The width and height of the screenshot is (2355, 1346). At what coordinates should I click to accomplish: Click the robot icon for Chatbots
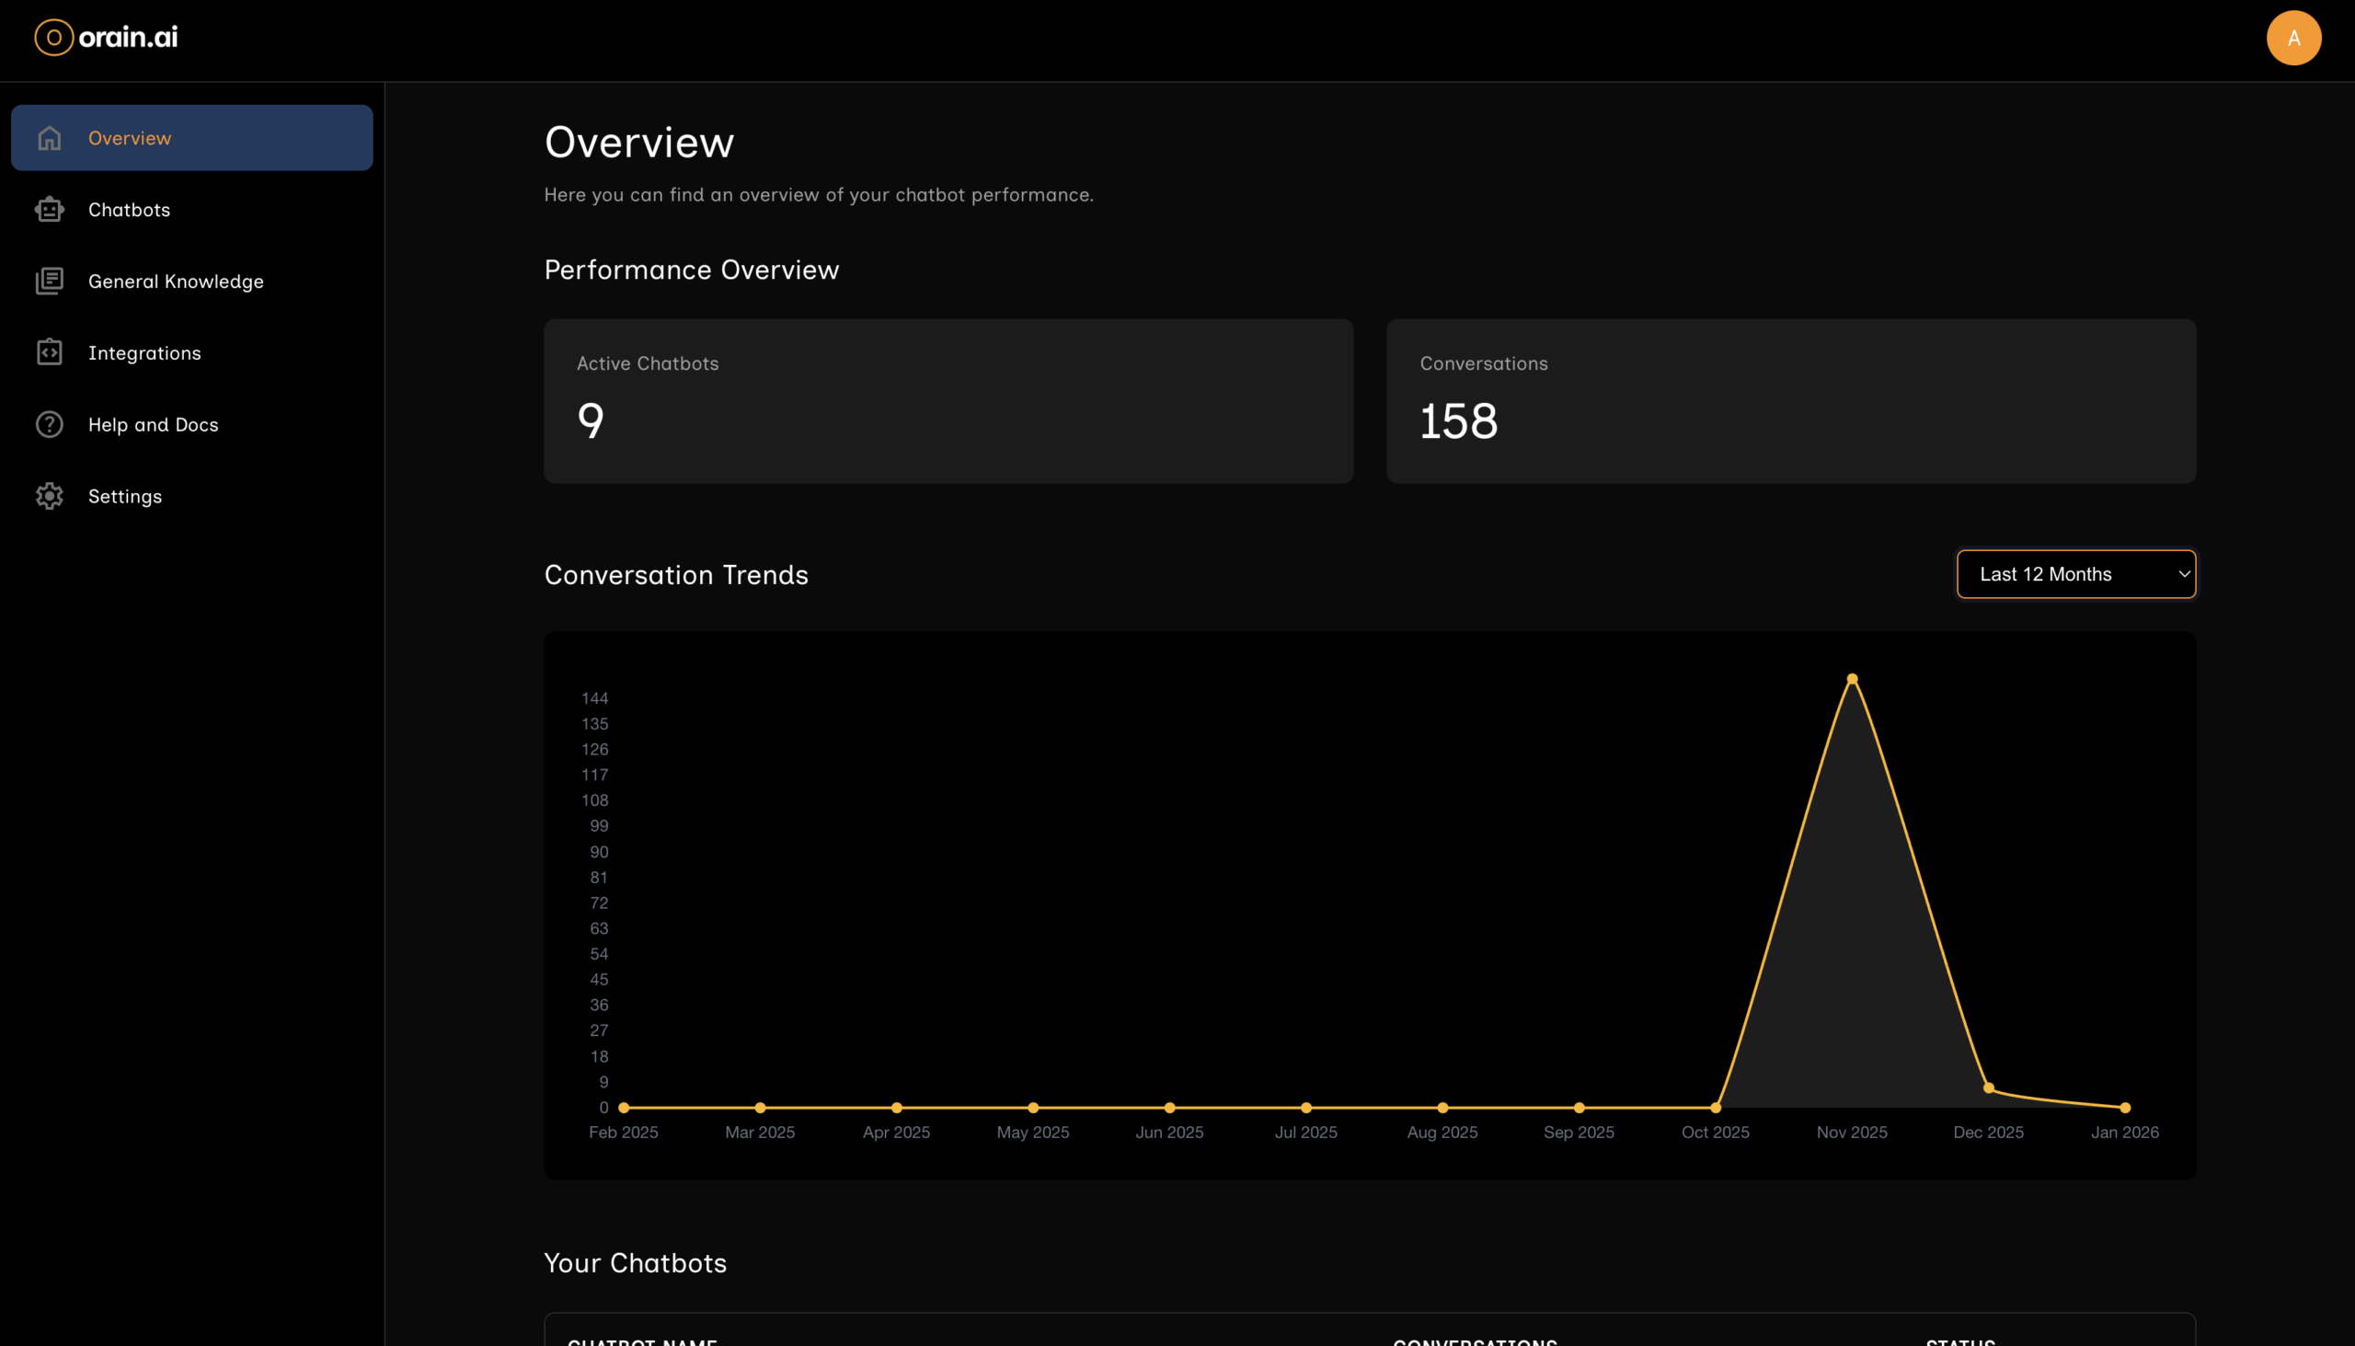click(50, 210)
